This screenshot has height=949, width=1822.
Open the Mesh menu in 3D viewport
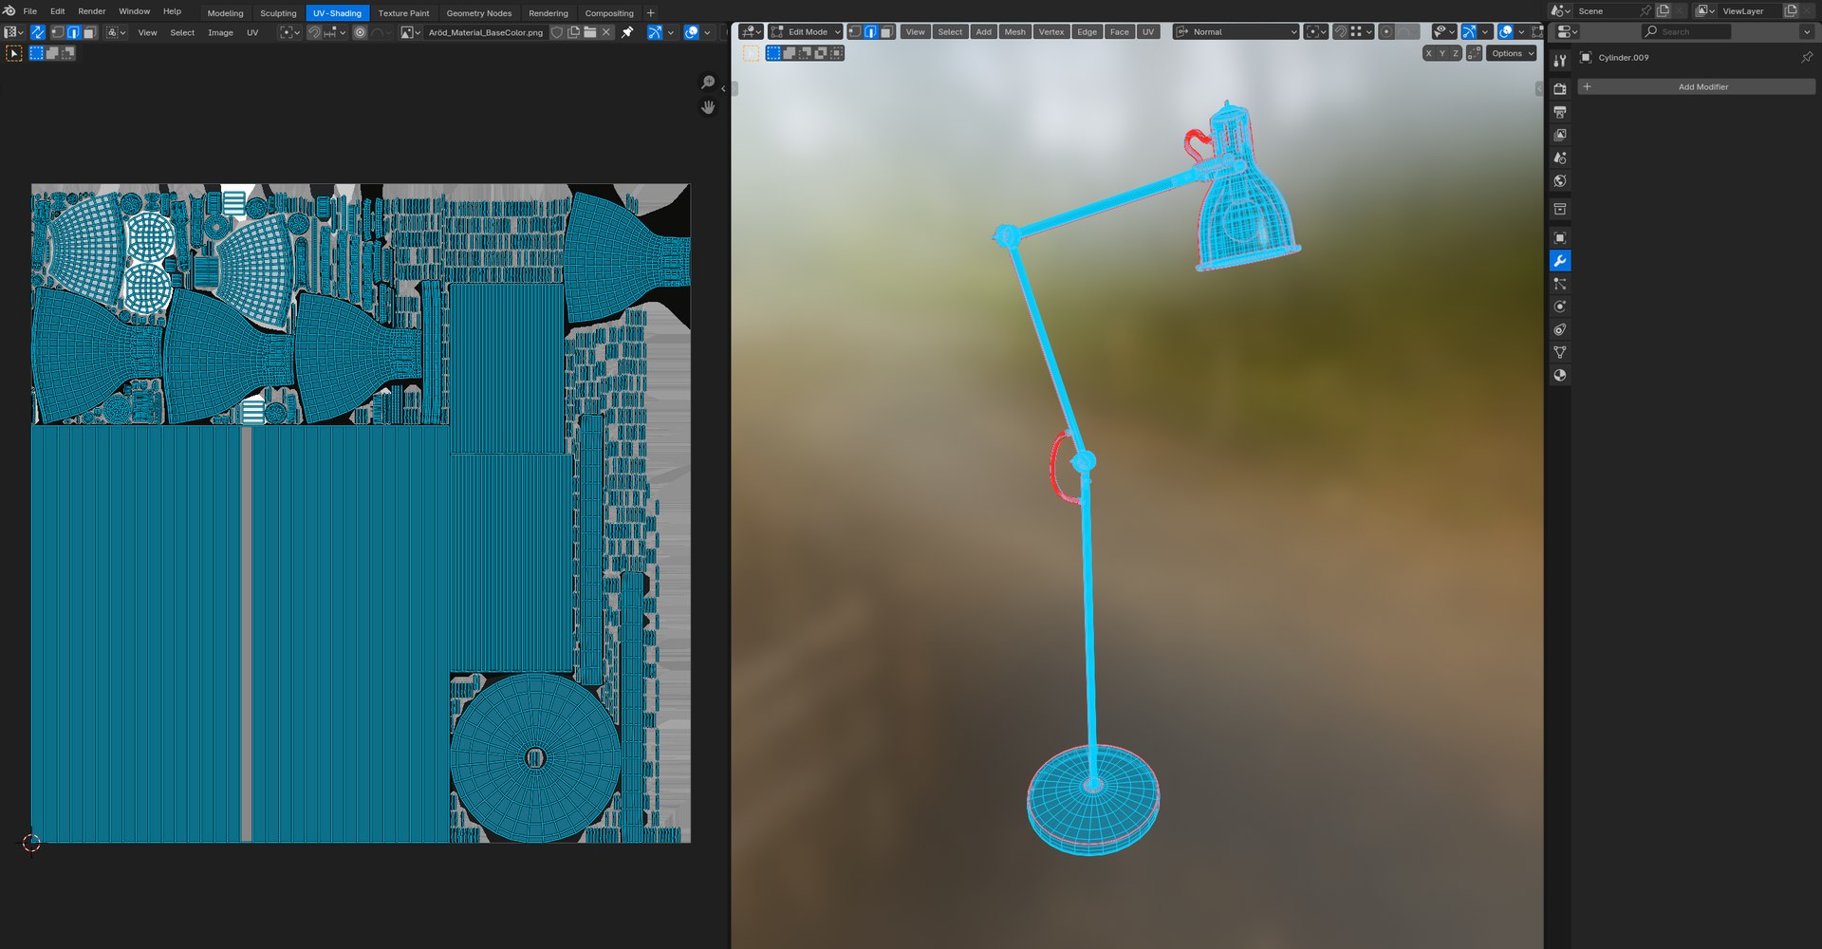click(x=1014, y=32)
